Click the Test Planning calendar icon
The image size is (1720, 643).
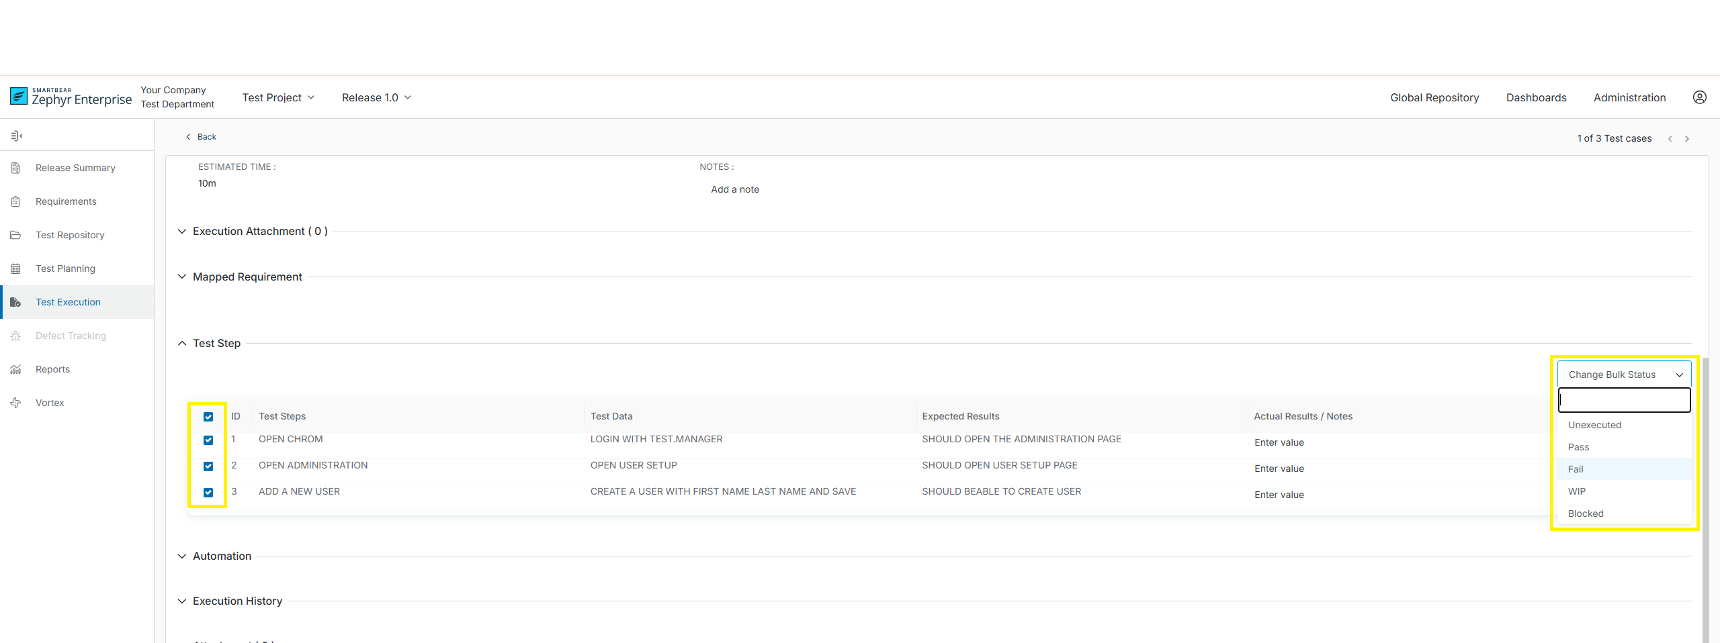tap(16, 268)
